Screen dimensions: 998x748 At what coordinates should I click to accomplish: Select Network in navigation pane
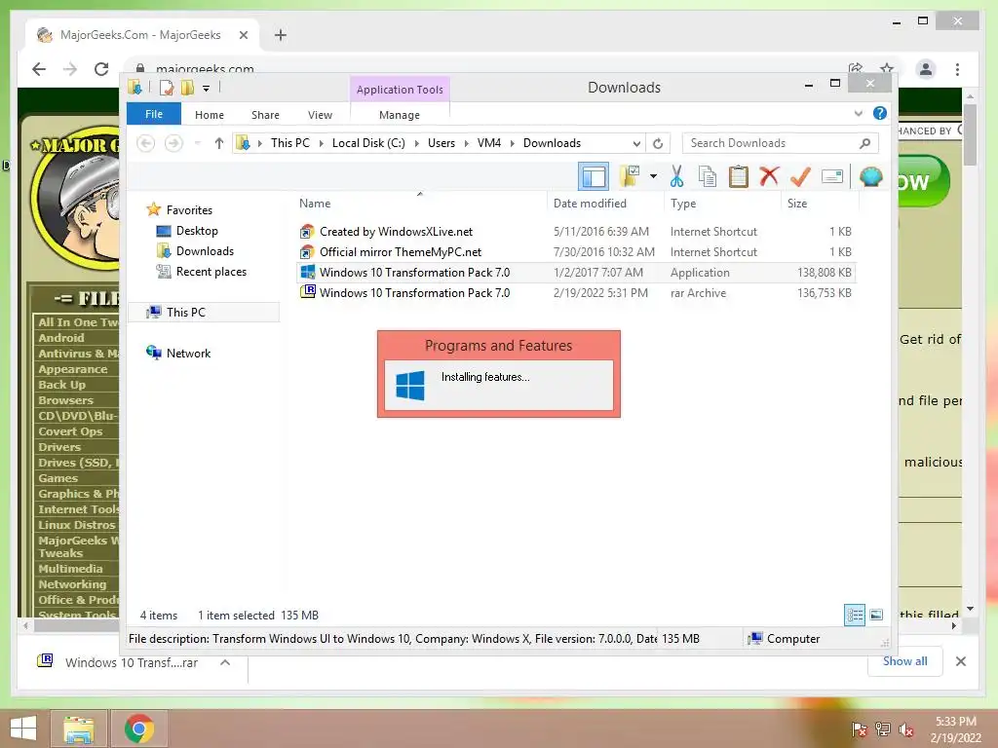pyautogui.click(x=188, y=353)
